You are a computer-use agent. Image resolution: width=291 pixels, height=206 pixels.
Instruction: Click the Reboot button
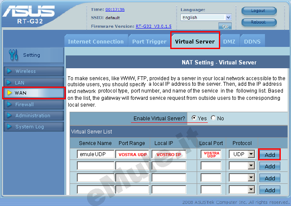coord(259,22)
